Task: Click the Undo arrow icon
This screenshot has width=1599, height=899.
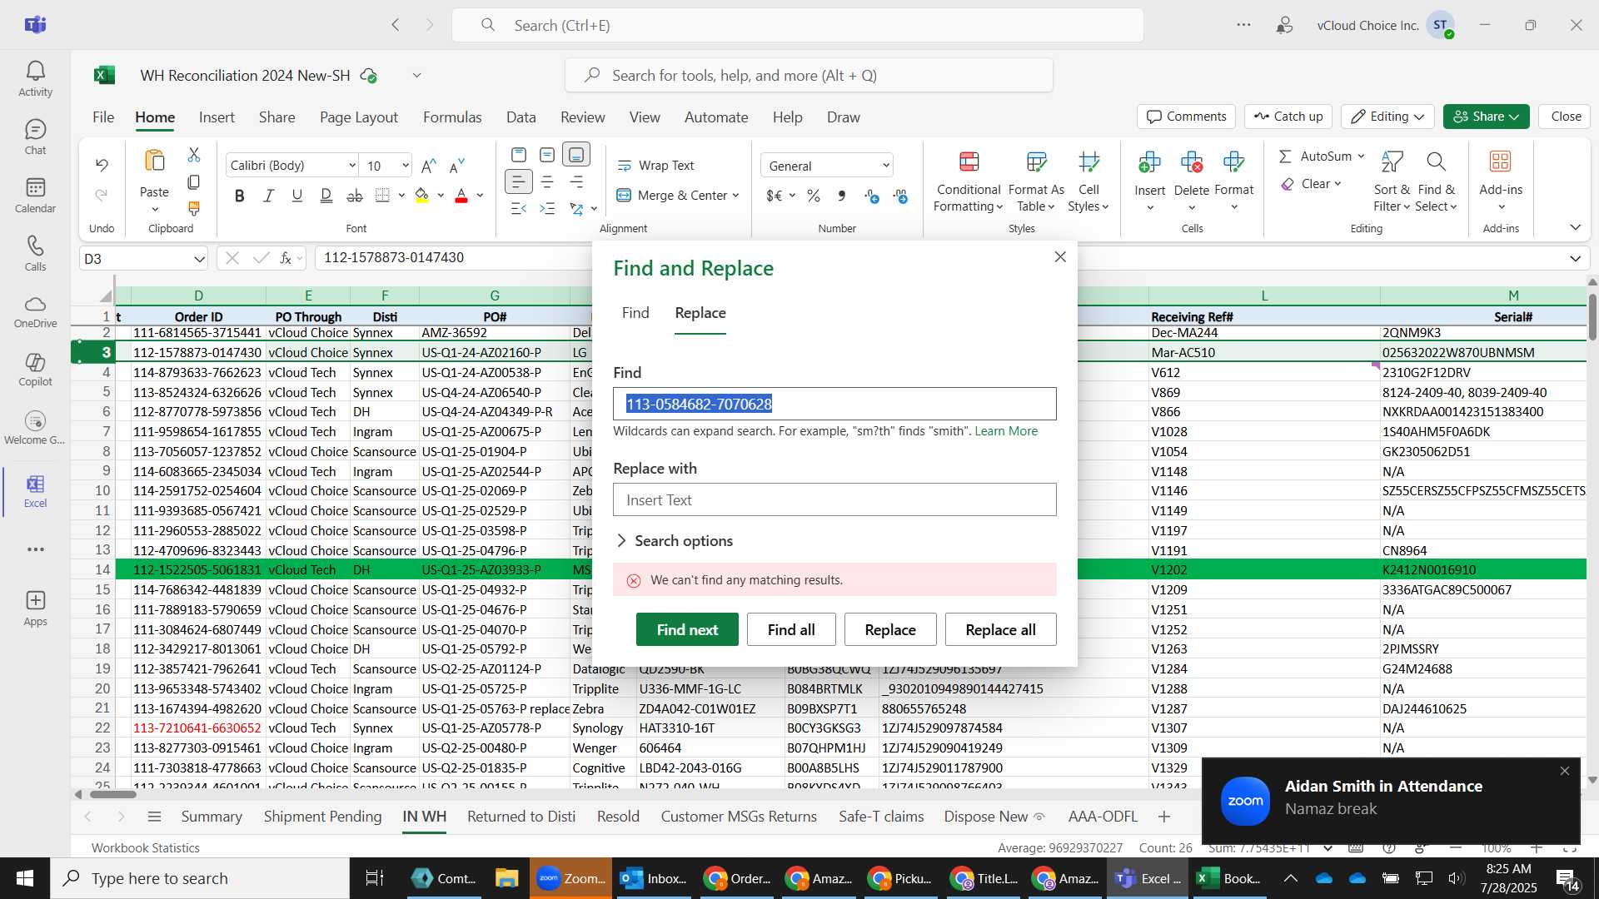Action: tap(102, 165)
